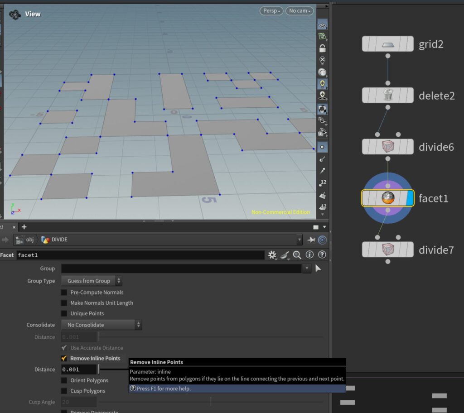464x413 pixels.
Task: Open node help question mark icon
Action: [x=322, y=255]
